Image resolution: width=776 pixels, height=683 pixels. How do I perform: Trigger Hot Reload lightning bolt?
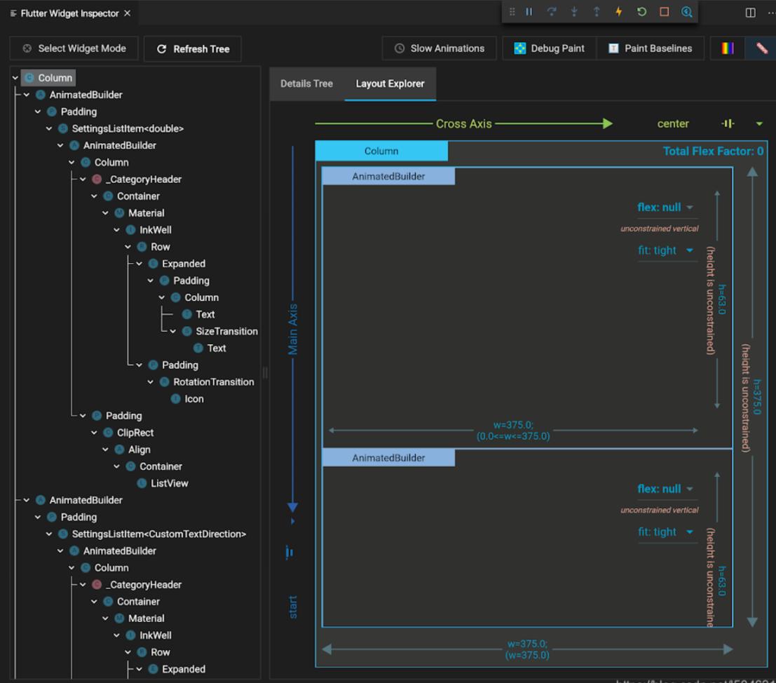point(618,12)
